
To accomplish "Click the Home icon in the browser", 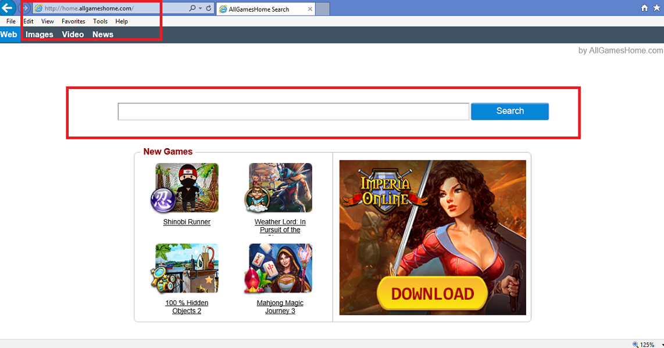I will click(644, 8).
